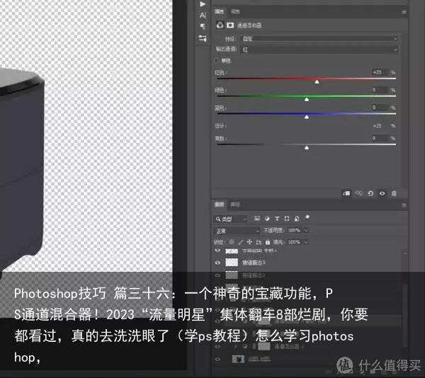Filter layers for pixel layers

click(x=257, y=218)
